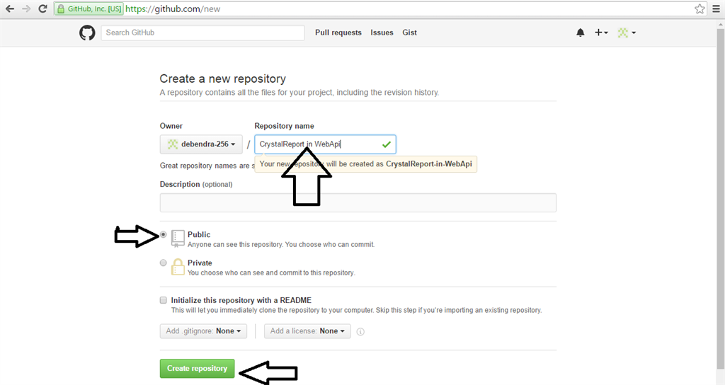The width and height of the screenshot is (725, 385).
Task: Open Issues in header
Action: [x=382, y=33]
